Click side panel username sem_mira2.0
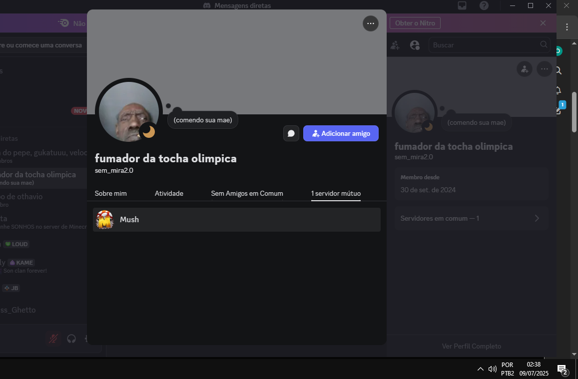578x379 pixels. click(414, 157)
